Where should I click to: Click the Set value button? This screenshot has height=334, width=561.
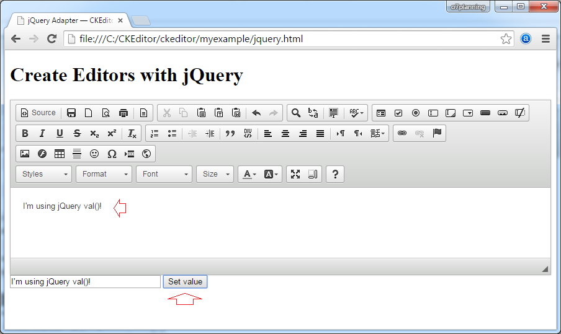coord(186,282)
